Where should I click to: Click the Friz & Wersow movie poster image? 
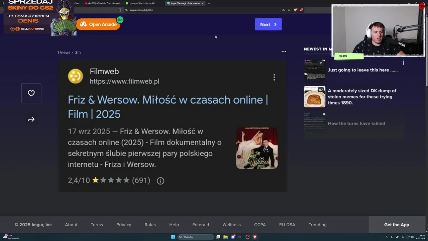[257, 148]
